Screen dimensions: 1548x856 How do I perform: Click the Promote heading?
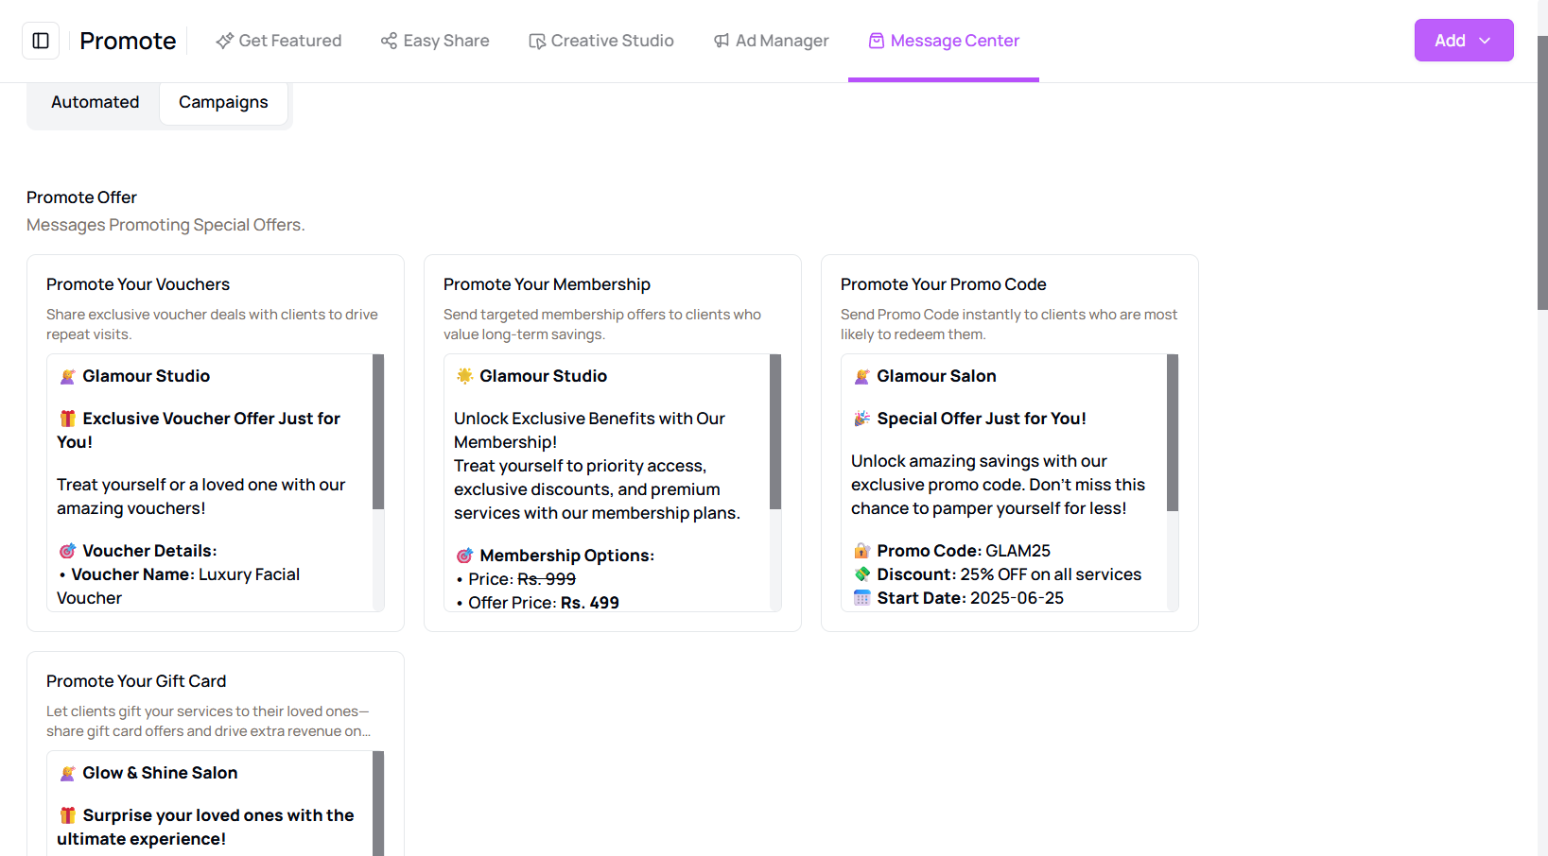coord(128,41)
